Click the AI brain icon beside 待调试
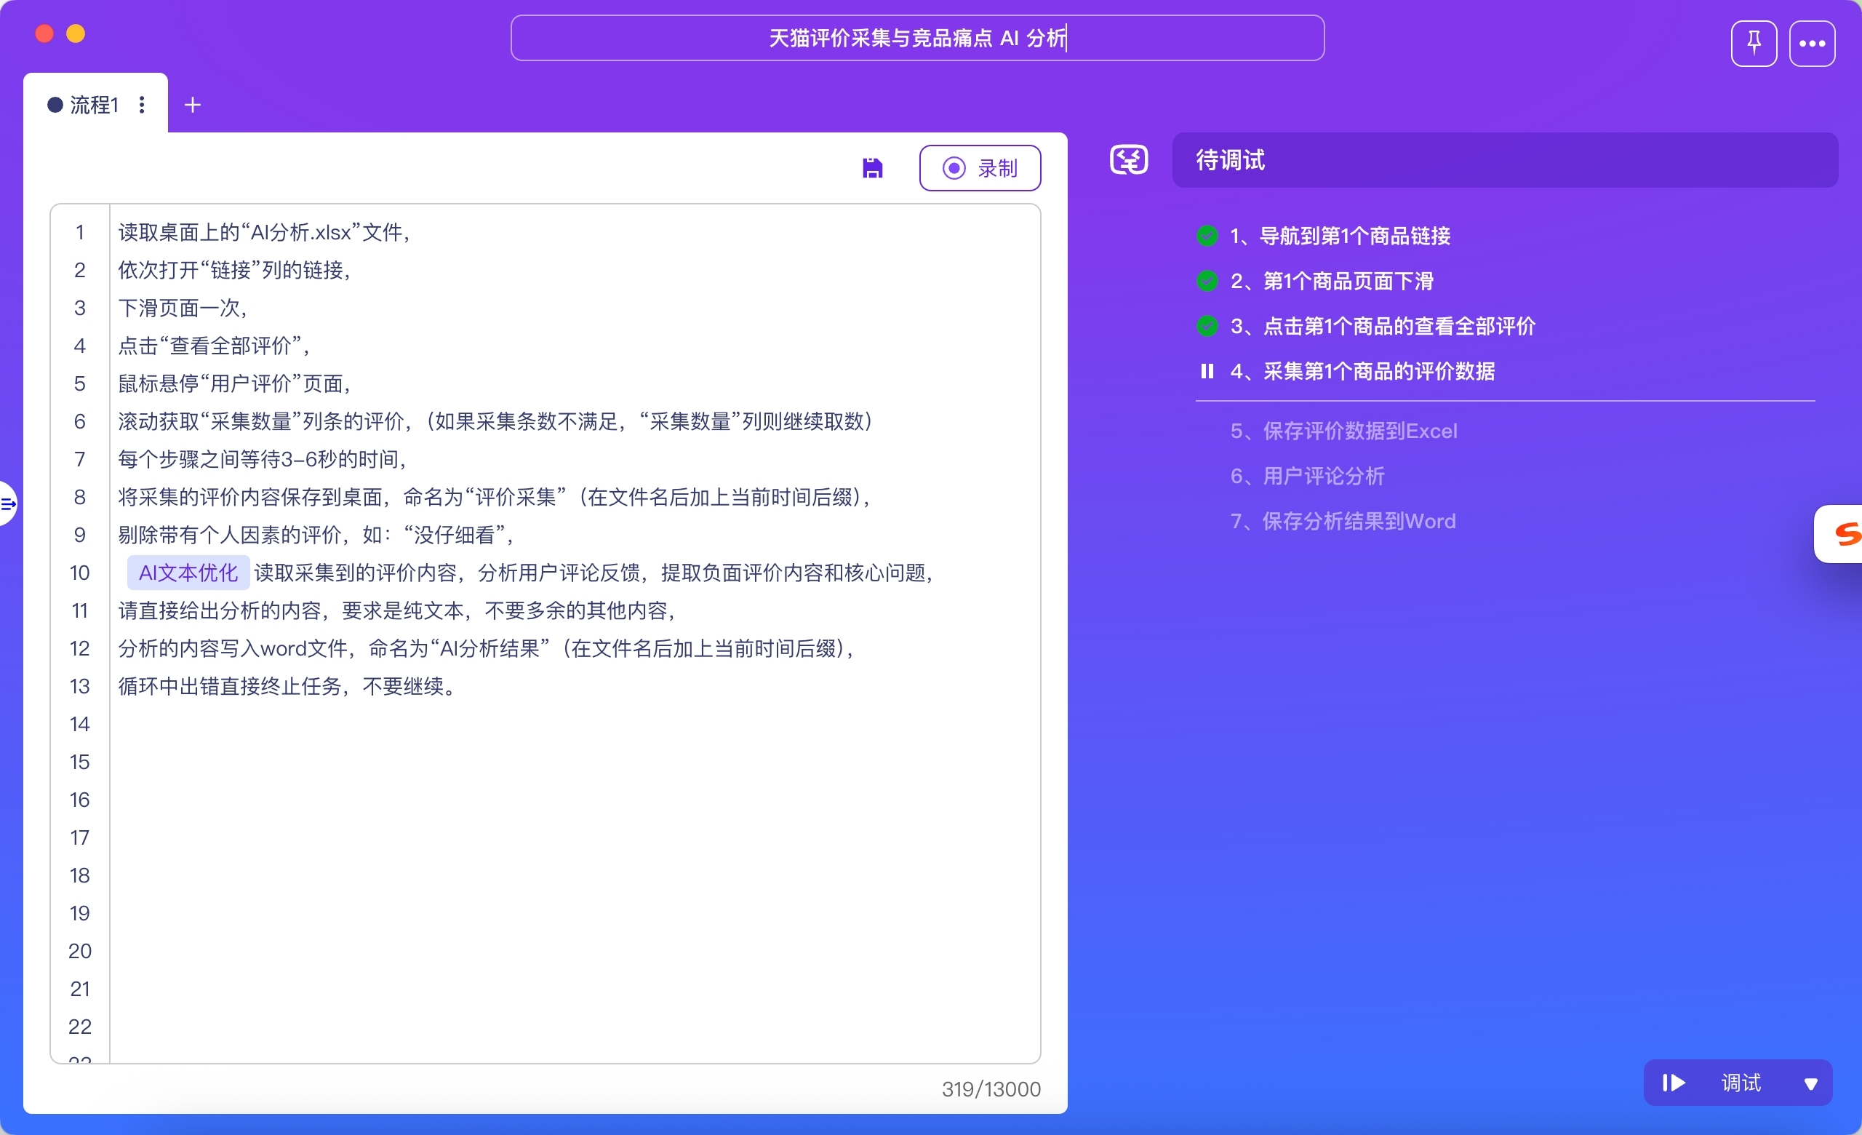Screen dimensions: 1862x1135 1128,160
